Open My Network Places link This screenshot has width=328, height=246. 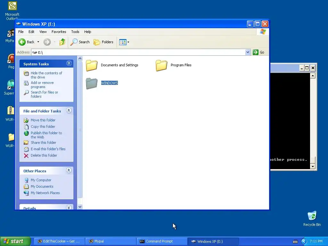pos(45,193)
